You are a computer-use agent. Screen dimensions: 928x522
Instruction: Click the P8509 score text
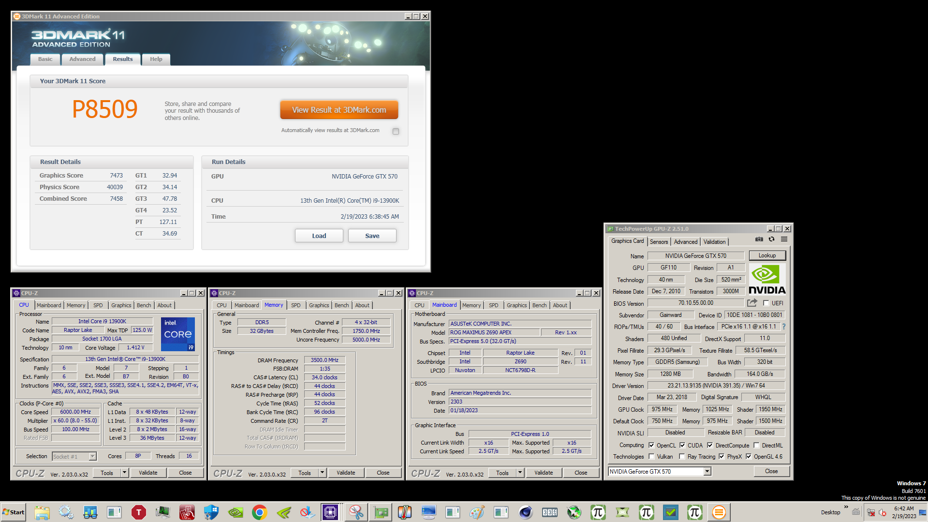click(x=105, y=109)
